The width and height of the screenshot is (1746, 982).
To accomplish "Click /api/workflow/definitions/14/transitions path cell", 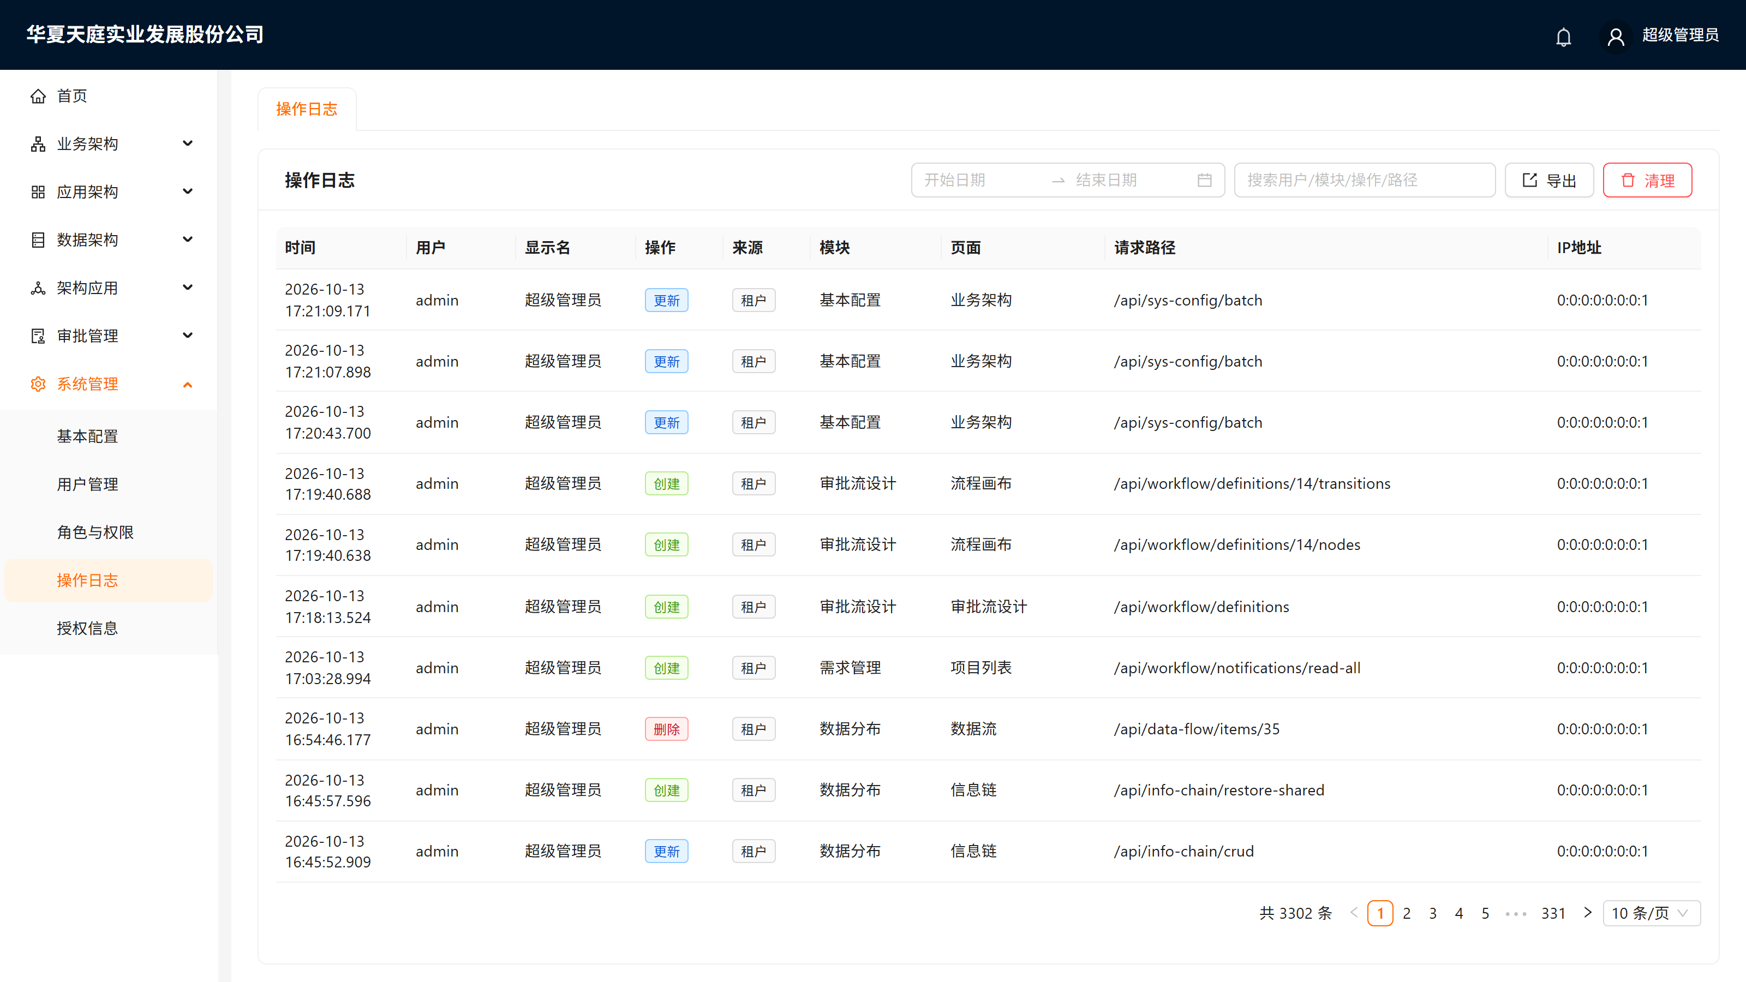I will pyautogui.click(x=1252, y=484).
